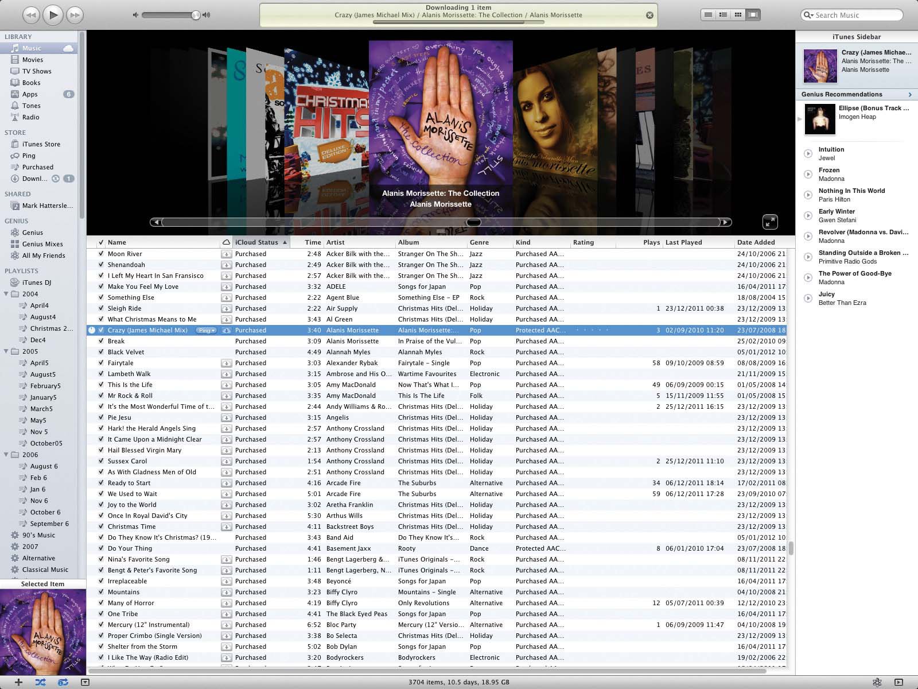Switch to grid view
918x689 pixels.
tap(738, 15)
